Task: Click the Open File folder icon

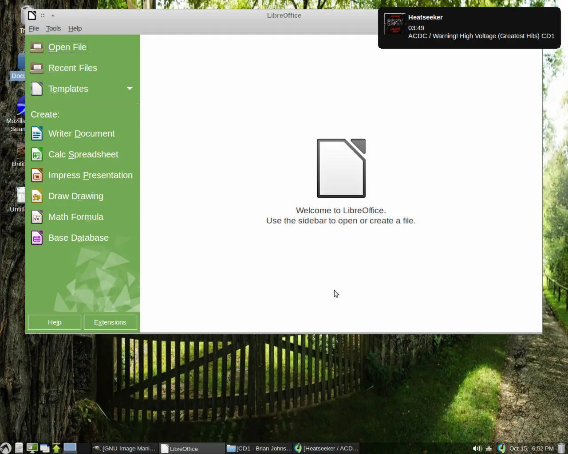Action: pos(37,47)
